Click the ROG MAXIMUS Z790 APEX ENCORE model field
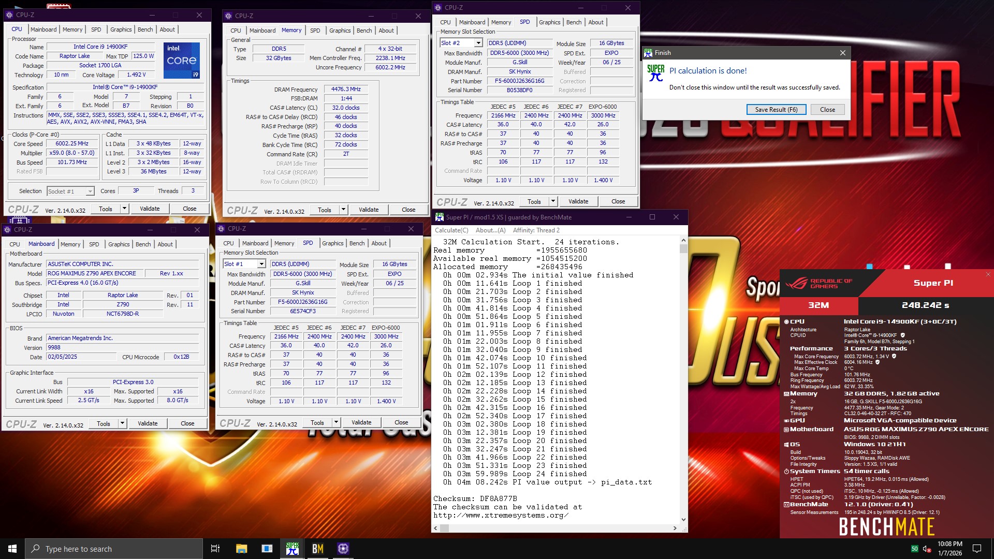The image size is (994, 559). pos(94,273)
